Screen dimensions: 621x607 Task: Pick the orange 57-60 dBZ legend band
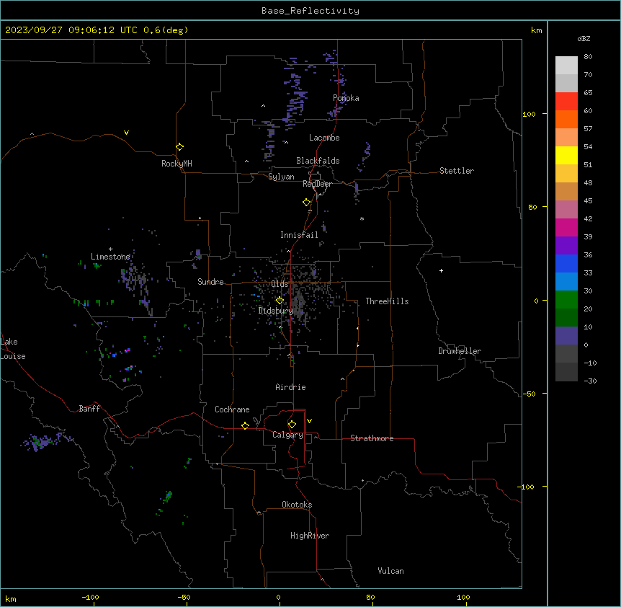566,119
